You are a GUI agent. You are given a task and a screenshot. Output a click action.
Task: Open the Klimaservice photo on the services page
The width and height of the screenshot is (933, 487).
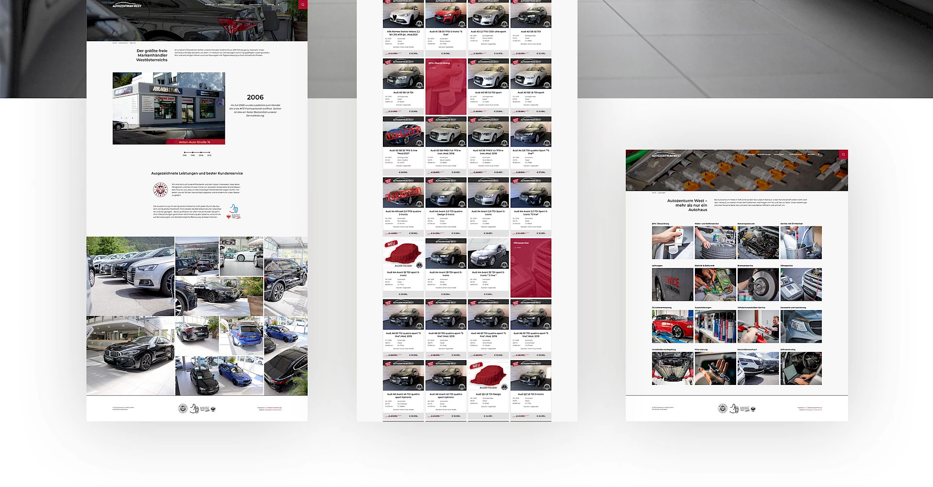(801, 284)
